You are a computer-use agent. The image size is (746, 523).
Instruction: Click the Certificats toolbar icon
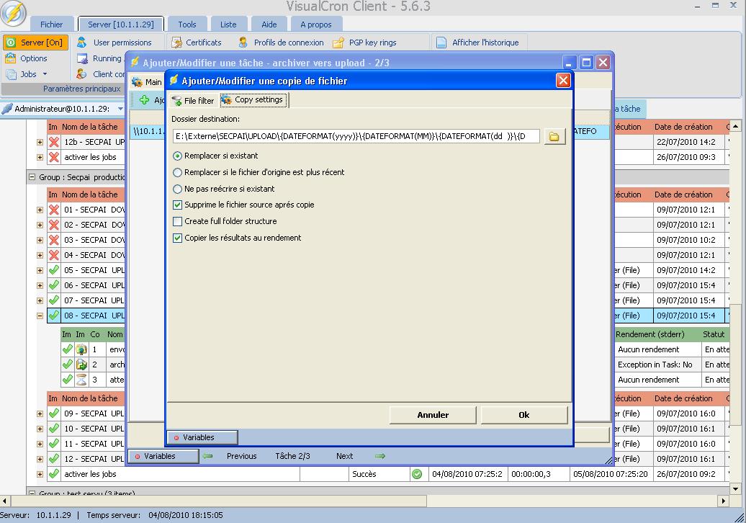click(x=175, y=43)
